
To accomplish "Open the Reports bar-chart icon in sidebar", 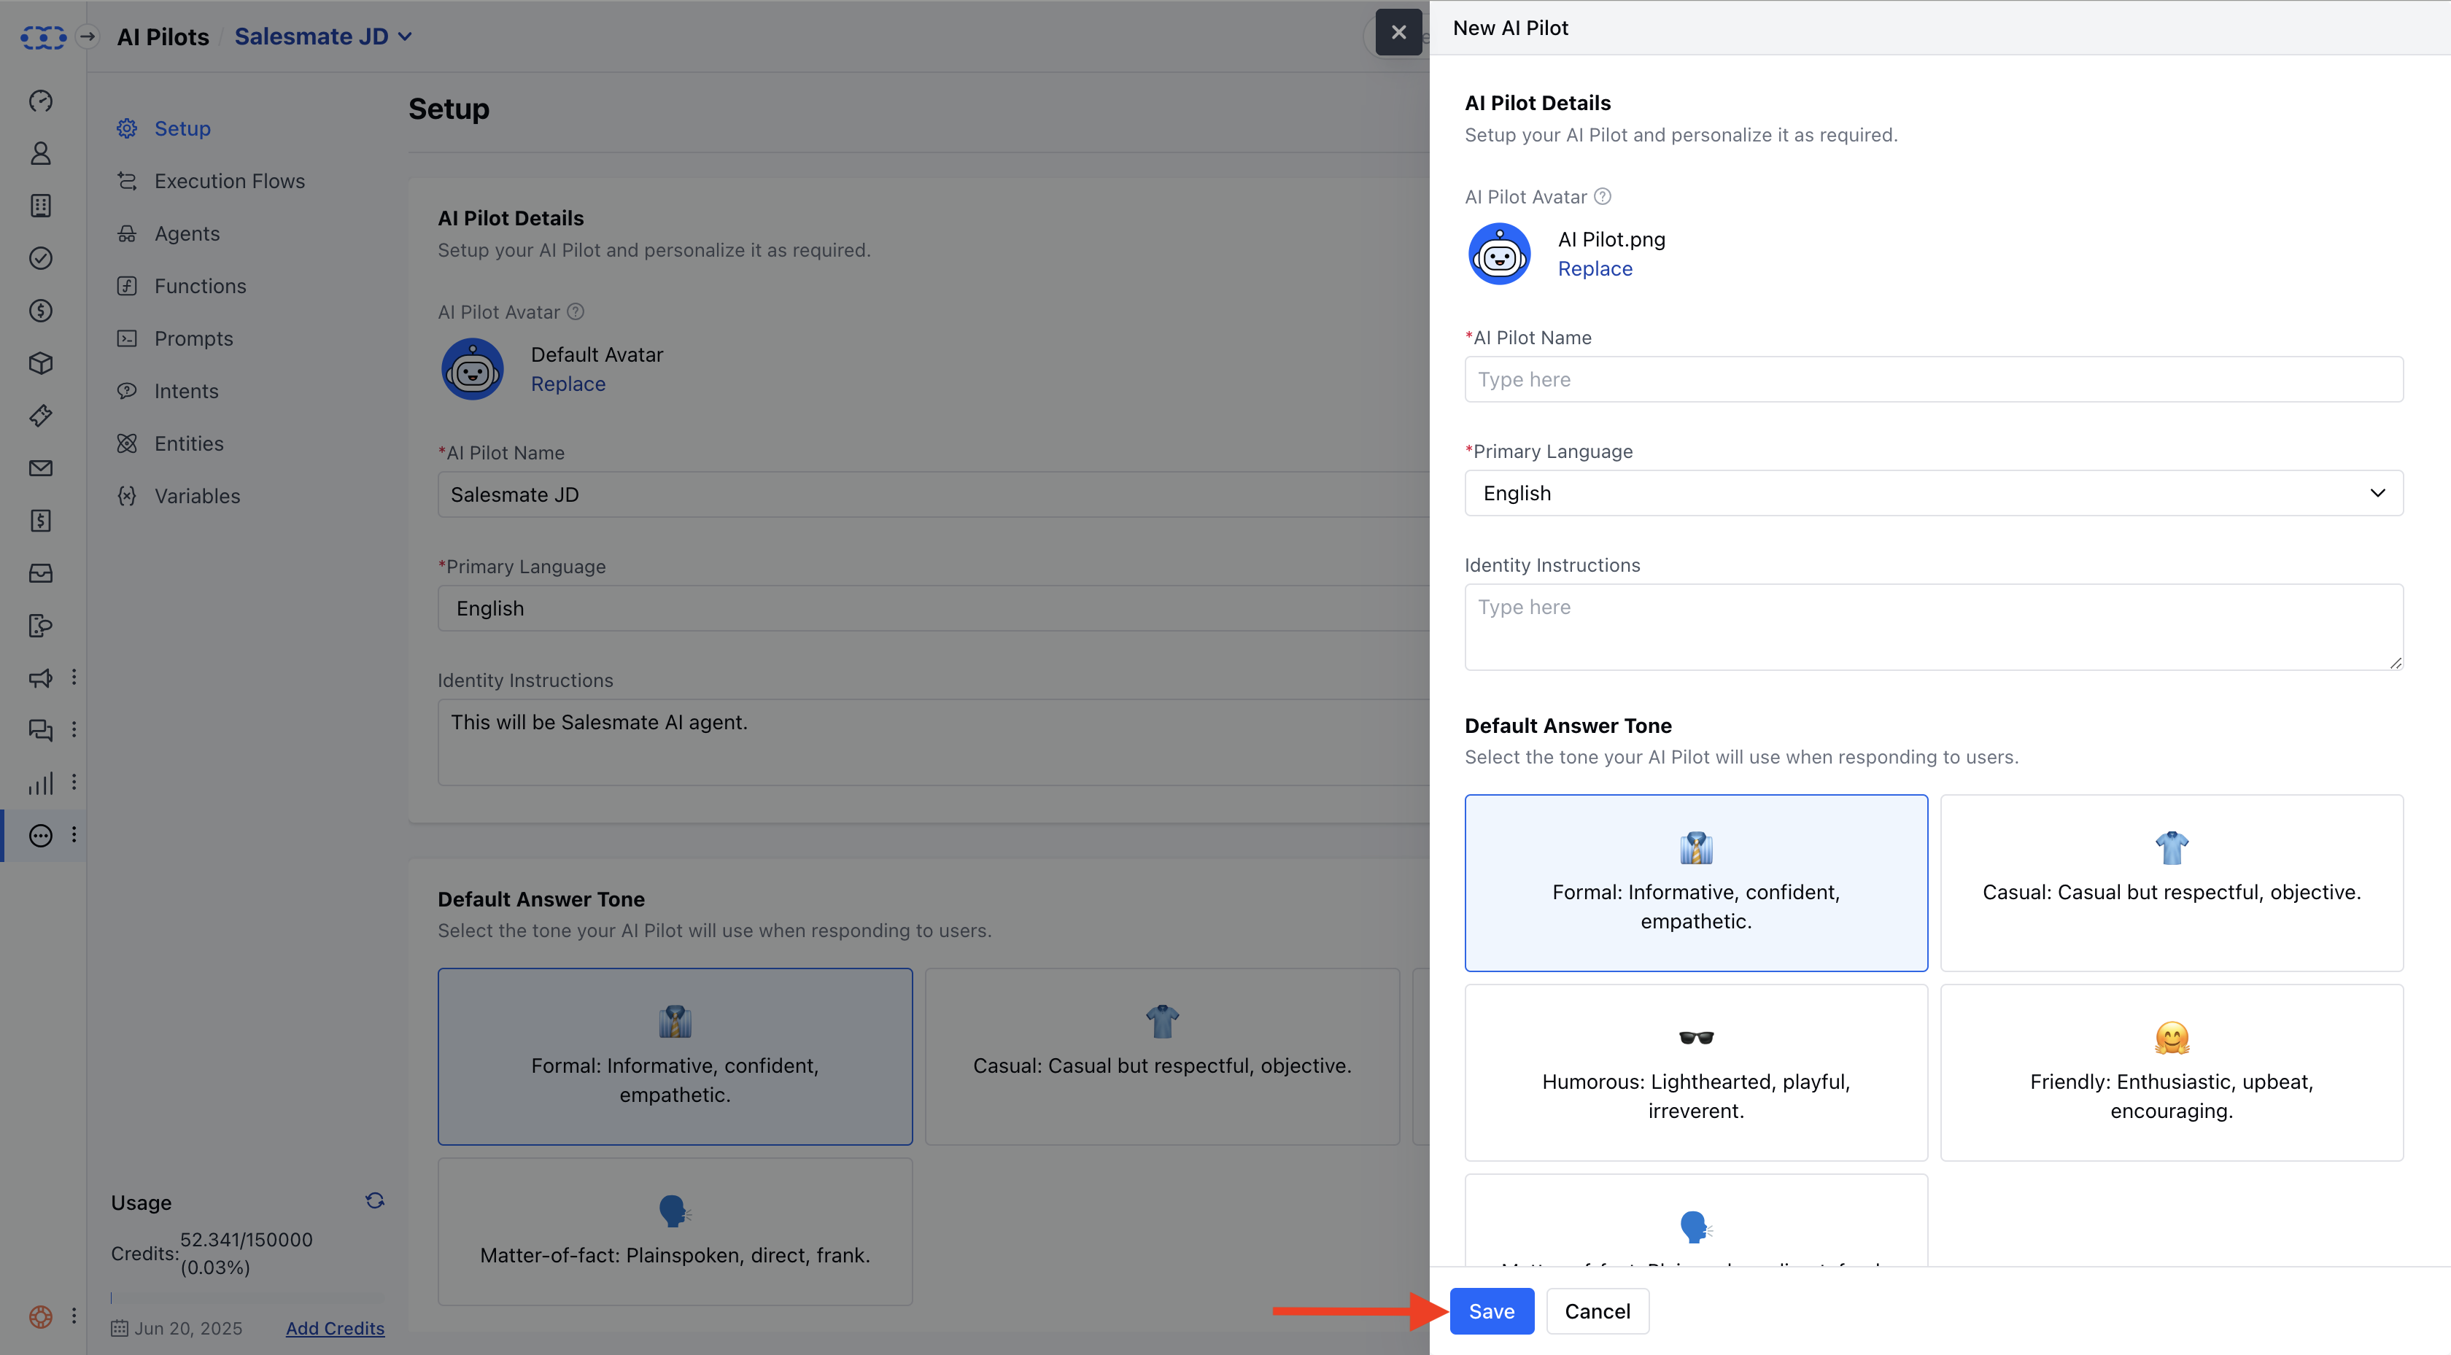I will (x=41, y=783).
